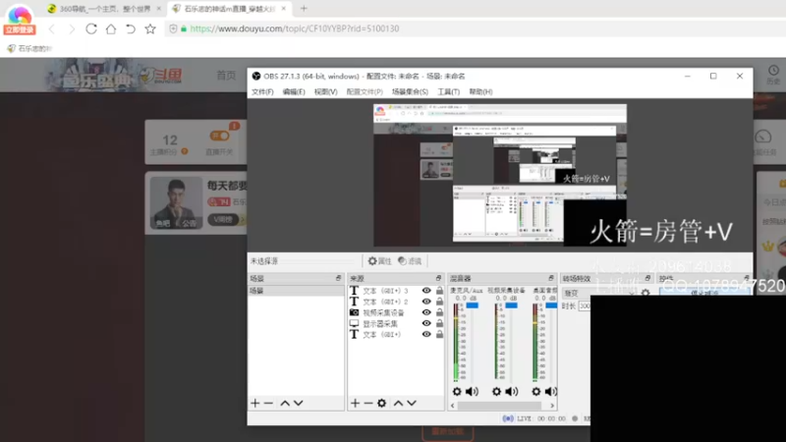Add a new source with plus icon
The image size is (786, 442).
[x=355, y=403]
